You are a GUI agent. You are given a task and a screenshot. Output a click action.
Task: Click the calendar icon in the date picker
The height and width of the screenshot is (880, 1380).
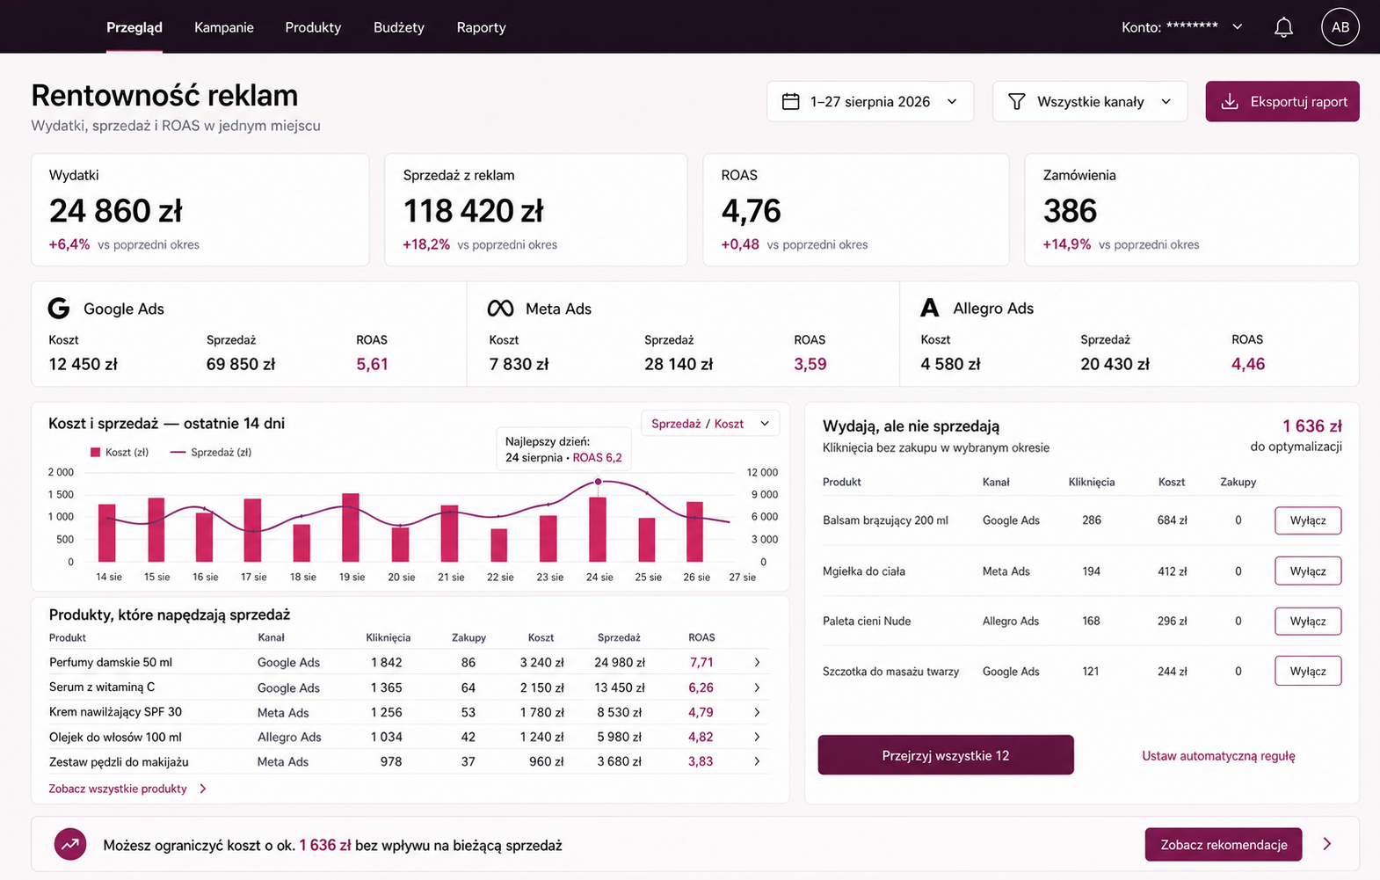pyautogui.click(x=790, y=102)
